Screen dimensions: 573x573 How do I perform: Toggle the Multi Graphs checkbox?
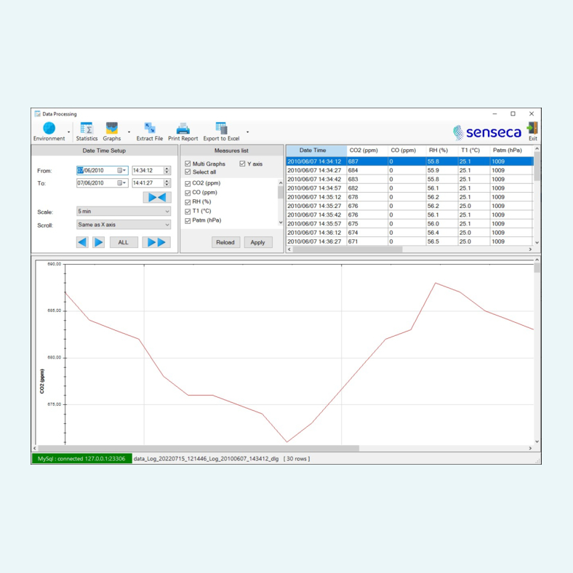click(x=188, y=164)
